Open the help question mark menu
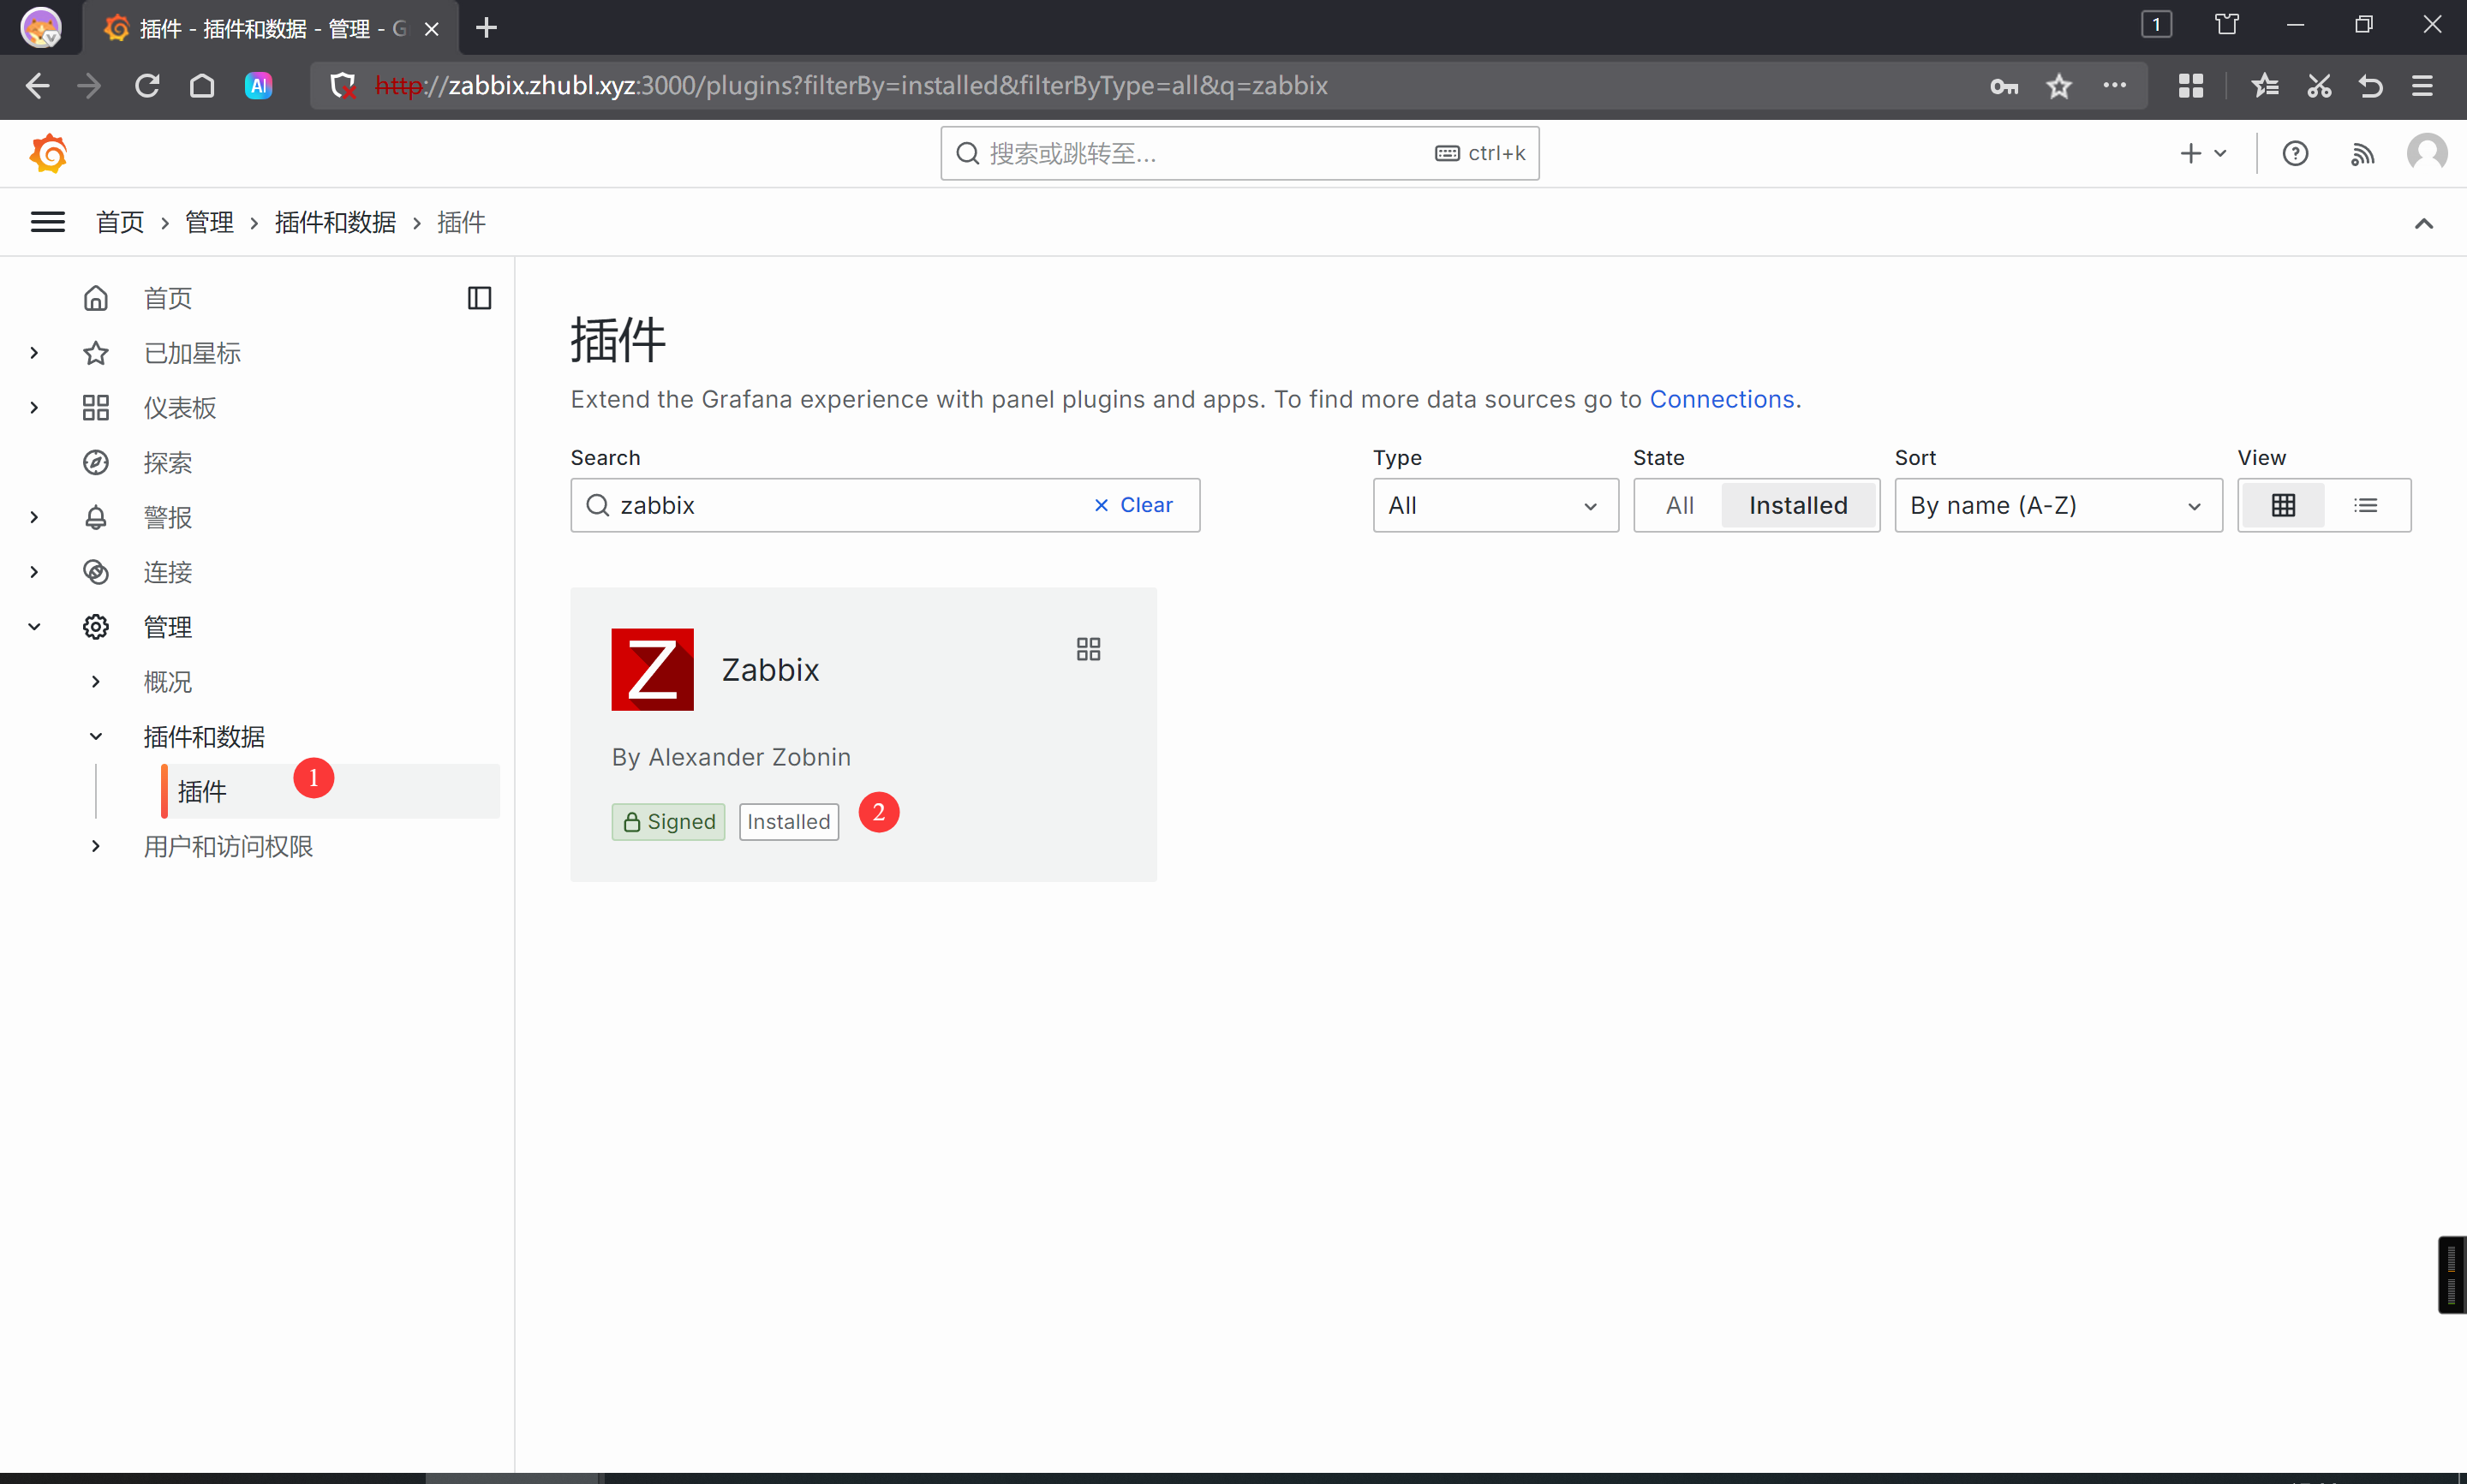Screen dimensions: 2467x1484 pyautogui.click(x=2295, y=154)
